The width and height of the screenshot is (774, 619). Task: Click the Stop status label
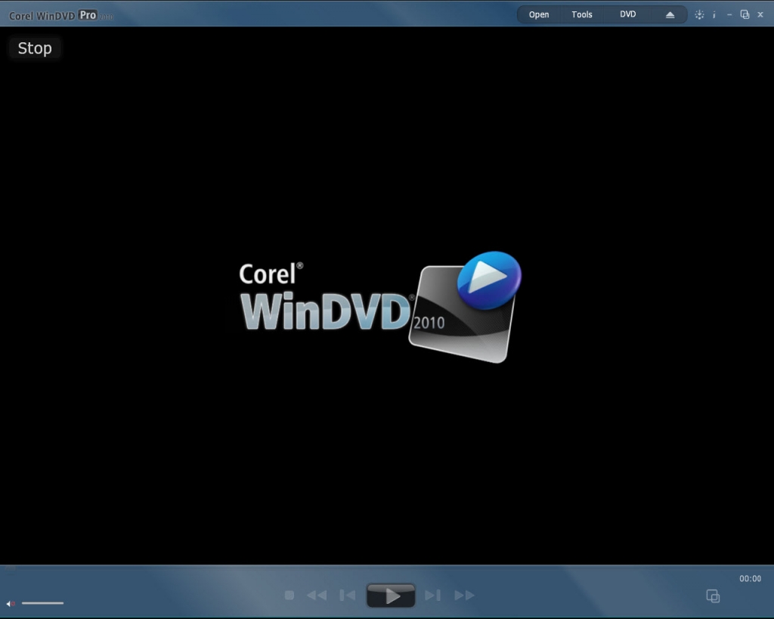click(x=35, y=48)
